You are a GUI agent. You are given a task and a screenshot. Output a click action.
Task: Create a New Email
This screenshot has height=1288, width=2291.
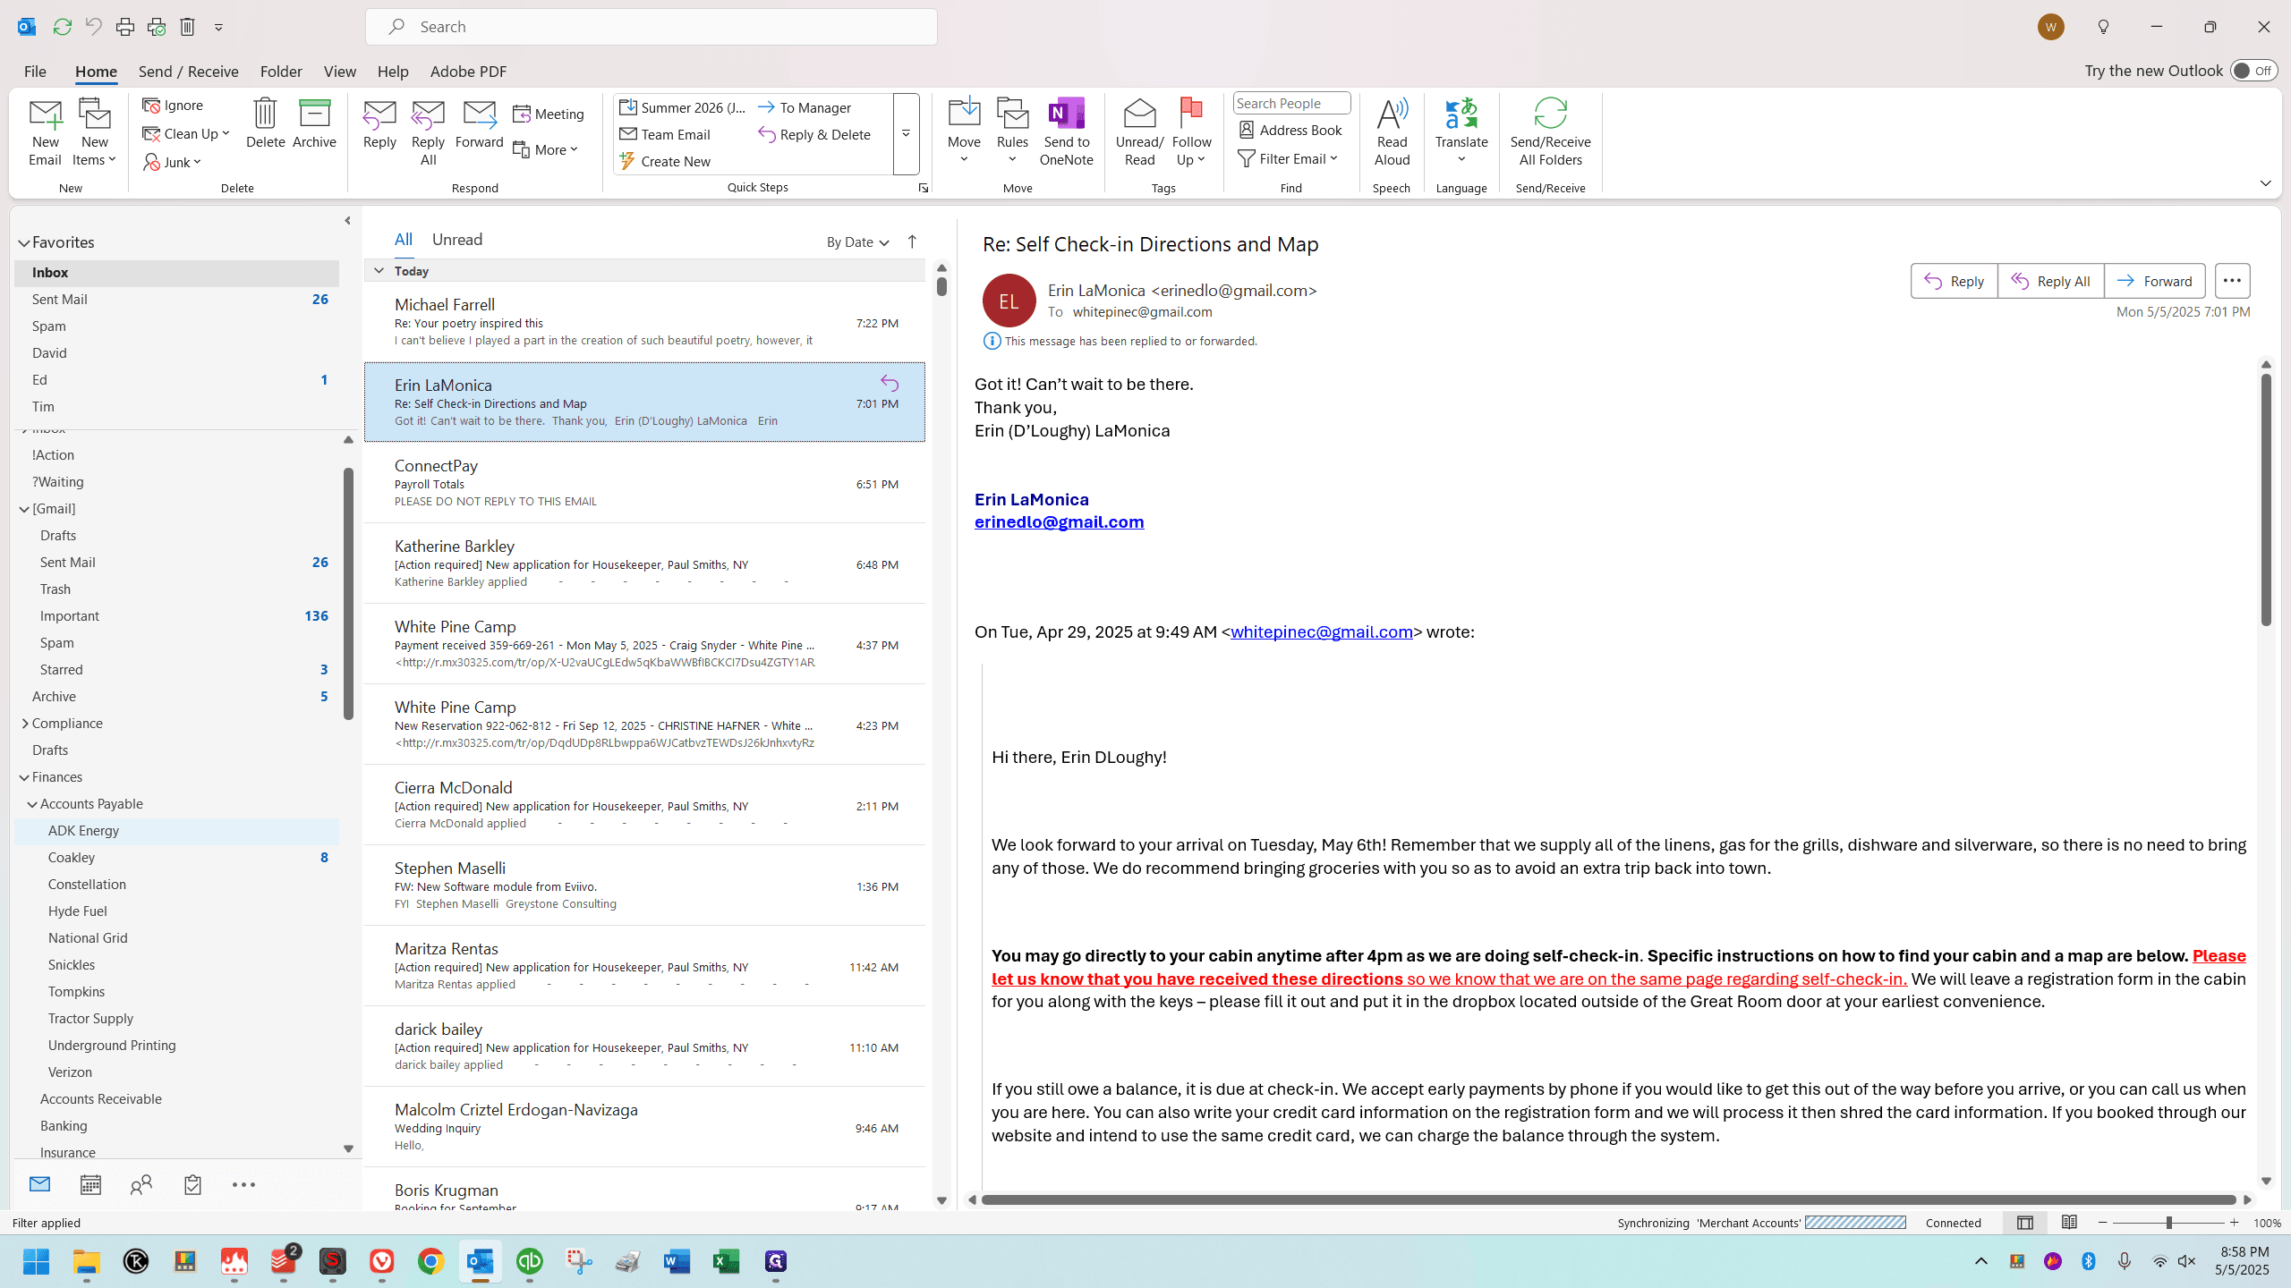(45, 132)
